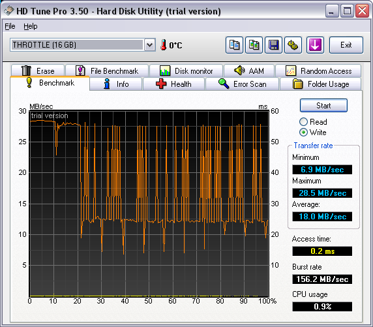Click the benchmark graph area
The width and height of the screenshot is (373, 327).
149,204
